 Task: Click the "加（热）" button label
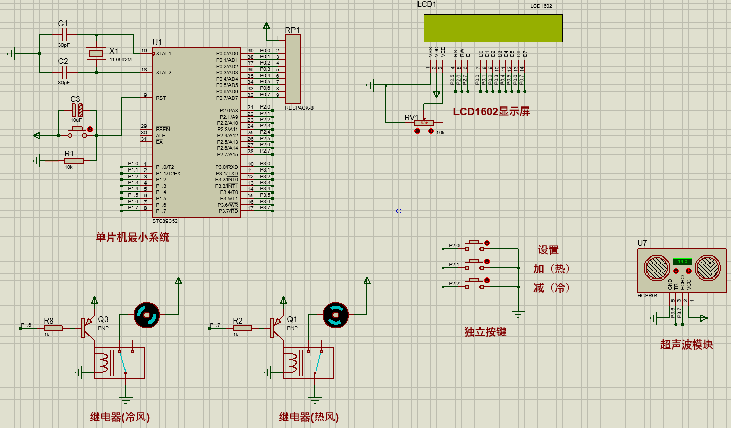tap(552, 269)
